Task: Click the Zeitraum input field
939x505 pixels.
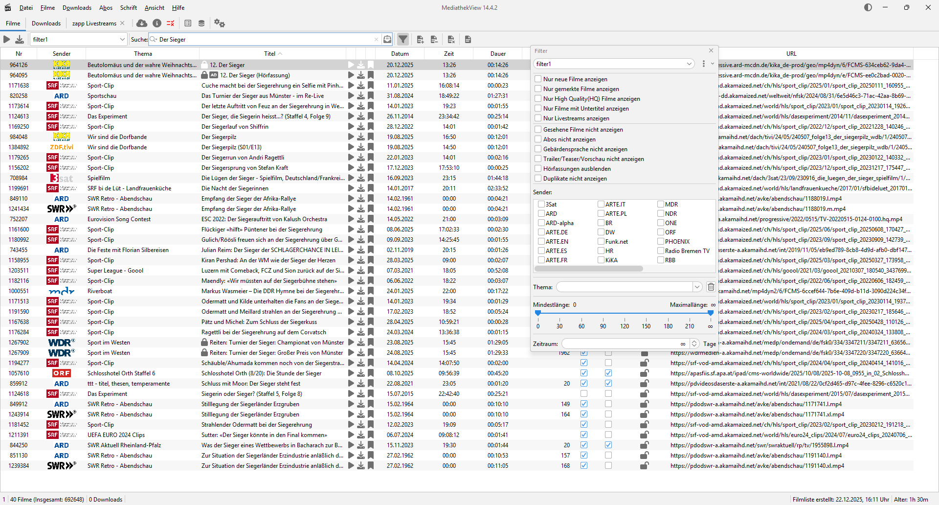Action: tap(621, 344)
